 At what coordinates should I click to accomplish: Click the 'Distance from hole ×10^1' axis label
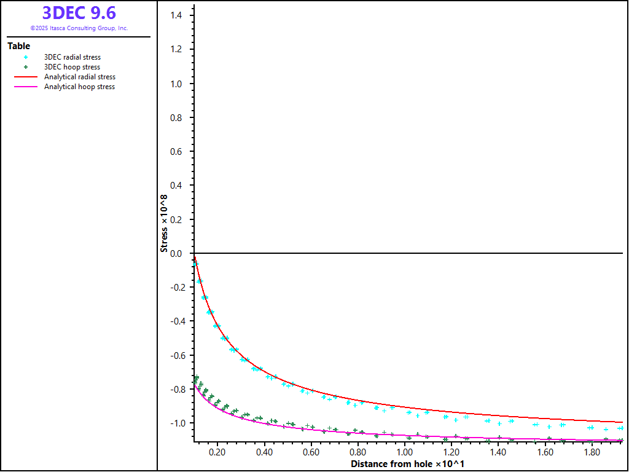[407, 464]
